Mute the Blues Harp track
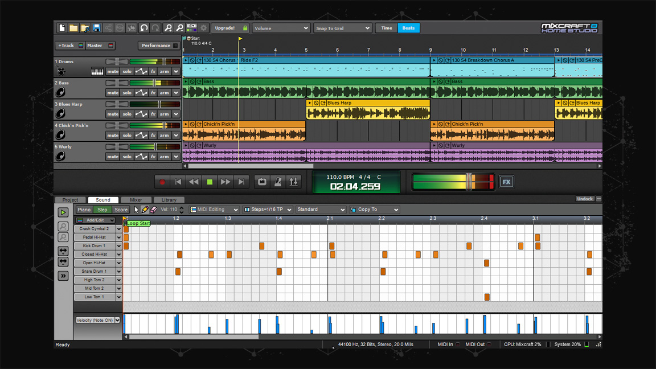This screenshot has width=656, height=369. [112, 113]
